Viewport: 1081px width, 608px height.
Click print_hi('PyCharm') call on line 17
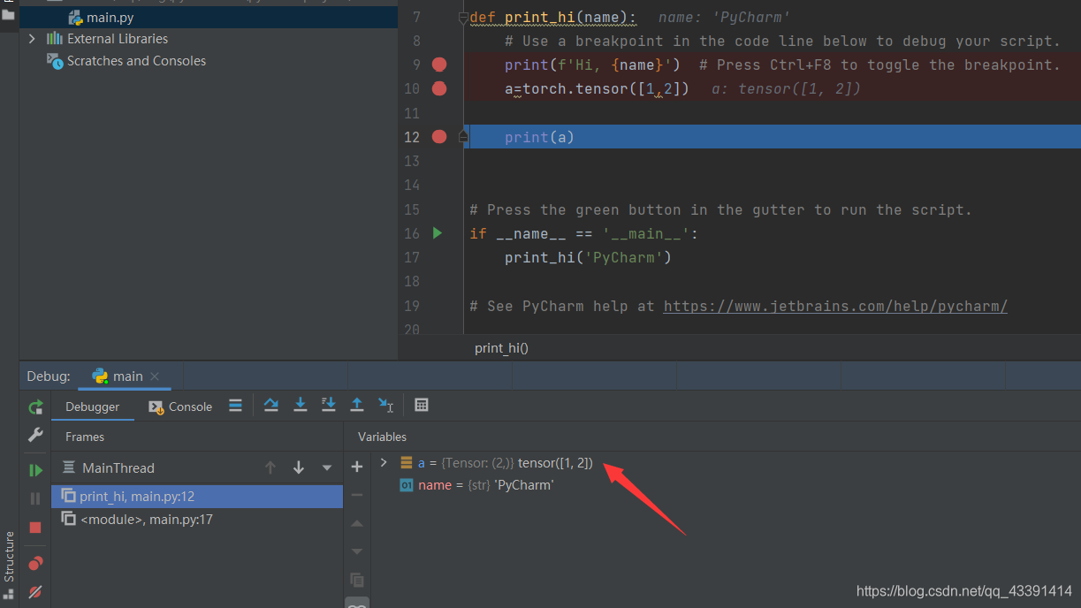(588, 257)
